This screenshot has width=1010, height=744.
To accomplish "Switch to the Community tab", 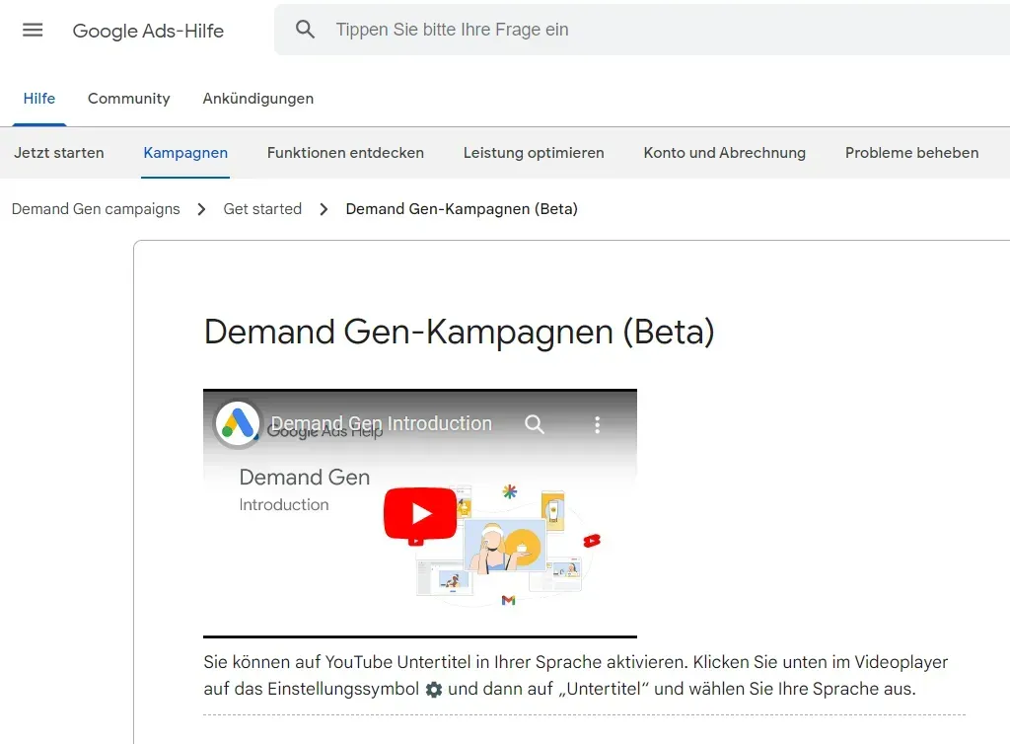I will pyautogui.click(x=129, y=99).
